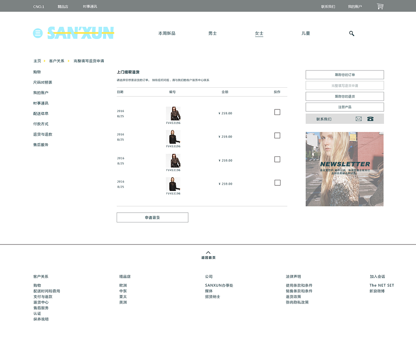Click 中东 footer link
The image size is (416, 337).
pos(123,291)
